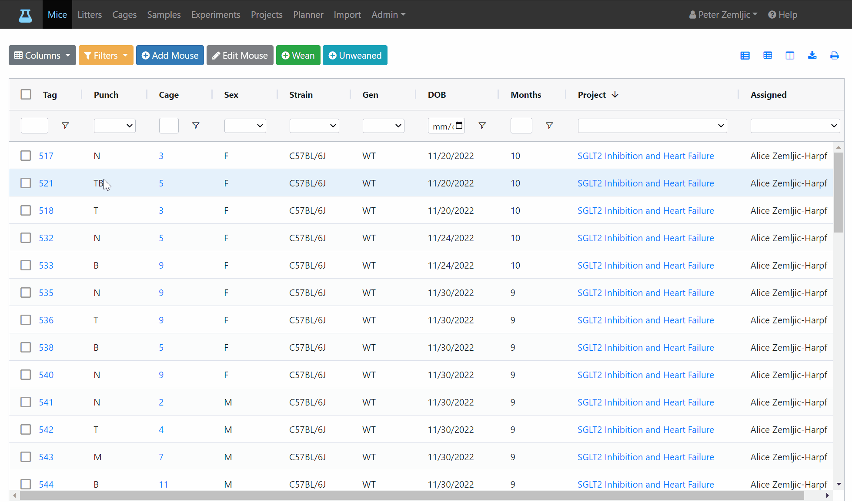
Task: Open the Punch filter dropdown
Action: pos(115,126)
